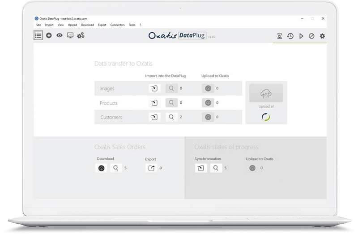Viewport: 358px width, 234px height.
Task: Click the 'Oxatis states of progress' heading
Action: tap(226, 147)
